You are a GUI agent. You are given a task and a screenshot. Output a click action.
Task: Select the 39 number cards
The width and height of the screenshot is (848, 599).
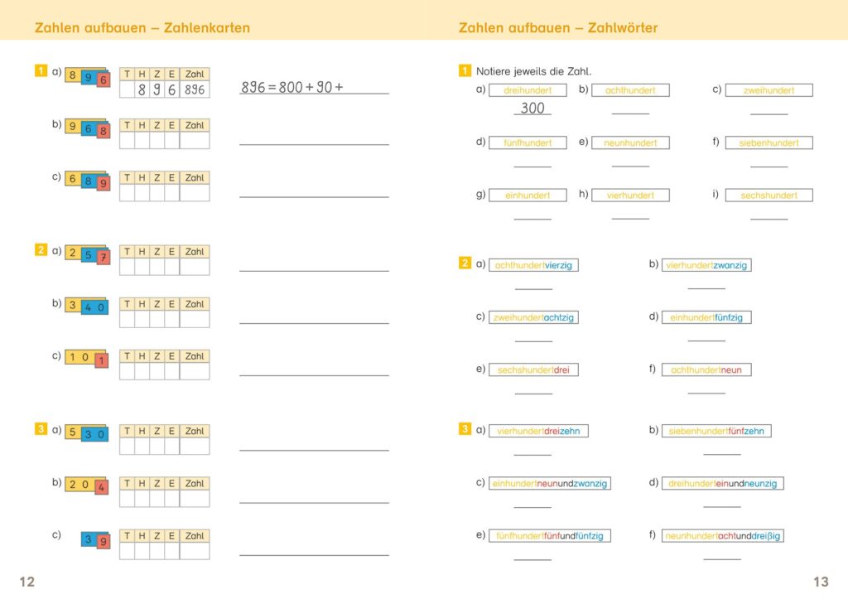[x=96, y=539]
